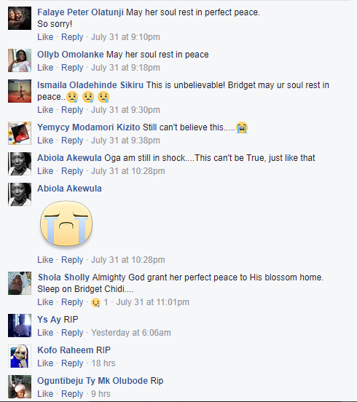Reply to Abiola Akewula's 'still in shock' comment

coord(72,171)
